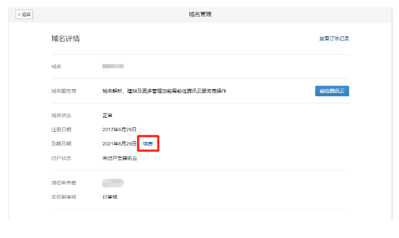399x238 pixels.
Task: Click the 过户状态 label
Action: click(61, 158)
